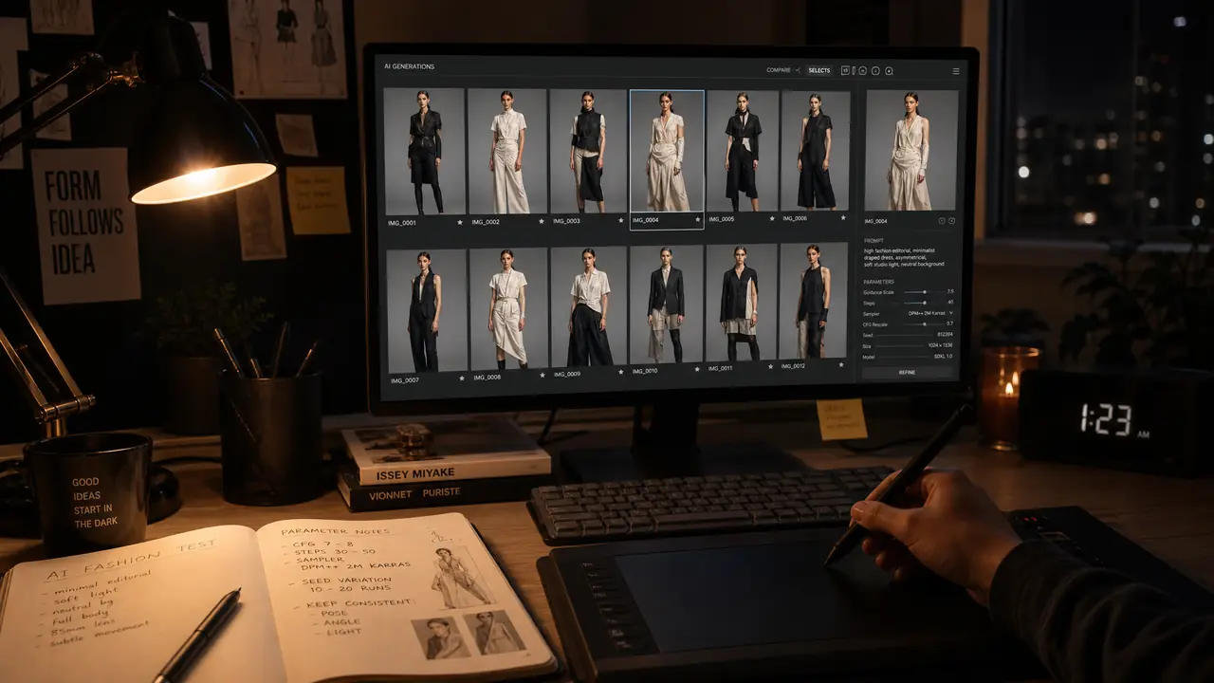Select the IMG_0012 thumbnail image
1214x683 pixels.
[814, 302]
